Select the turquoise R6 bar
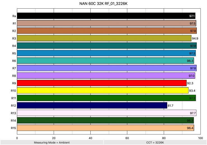This screenshot has height=145, width=207. tap(105, 61)
